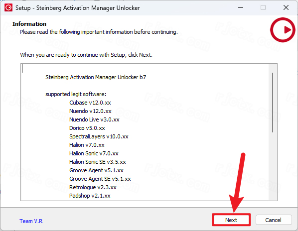Screen dimensions: 298x231
Task: Select the 'Groove Agent v5.1.xx' line
Action: point(96,170)
